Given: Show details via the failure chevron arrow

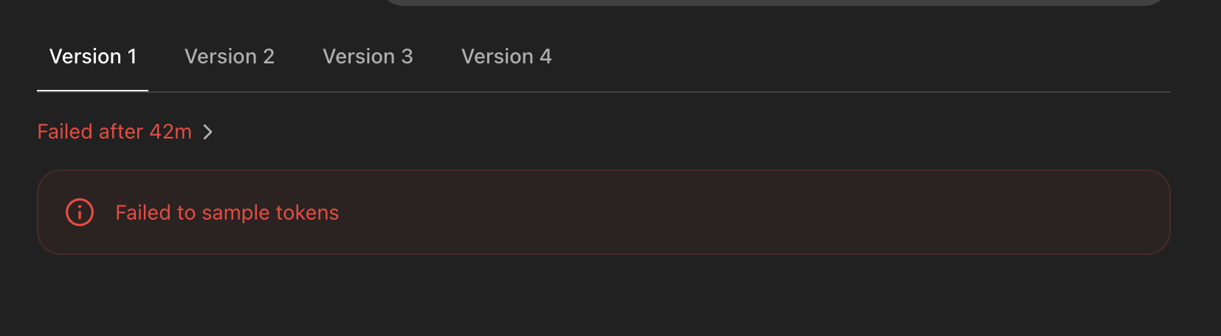Looking at the screenshot, I should tap(208, 132).
